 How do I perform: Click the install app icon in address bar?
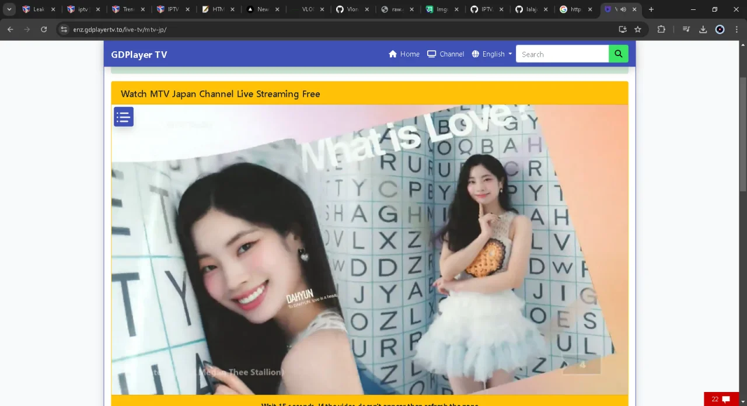pyautogui.click(x=623, y=29)
